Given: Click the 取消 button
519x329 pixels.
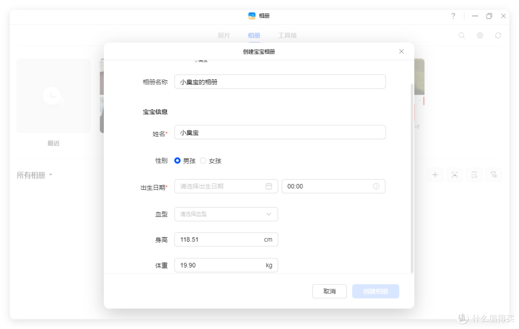Looking at the screenshot, I should [x=329, y=292].
